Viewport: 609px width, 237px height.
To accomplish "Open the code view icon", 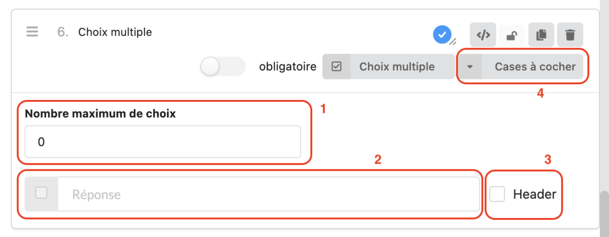I will (483, 35).
